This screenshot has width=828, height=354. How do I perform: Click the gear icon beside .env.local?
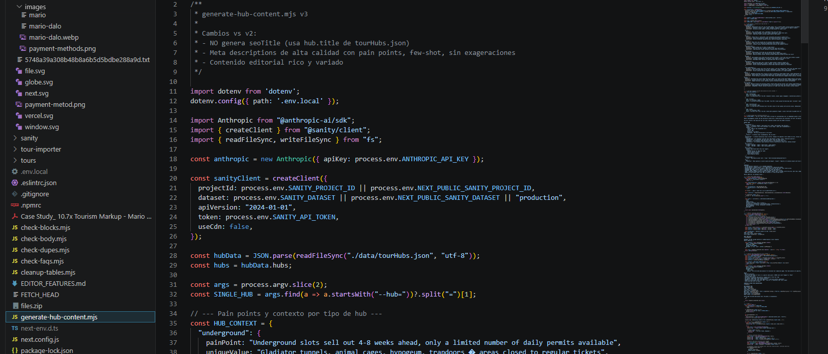(15, 172)
